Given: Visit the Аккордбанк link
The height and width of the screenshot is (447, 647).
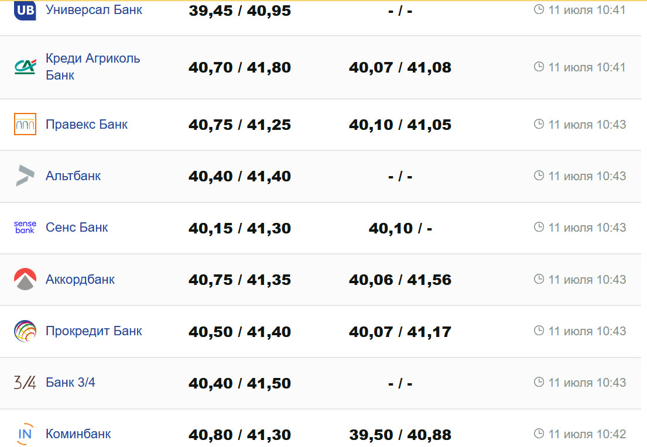Looking at the screenshot, I should [80, 279].
